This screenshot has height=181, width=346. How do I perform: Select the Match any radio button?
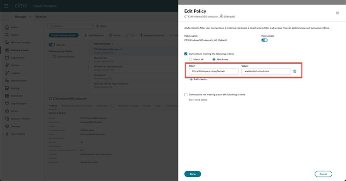214,59
